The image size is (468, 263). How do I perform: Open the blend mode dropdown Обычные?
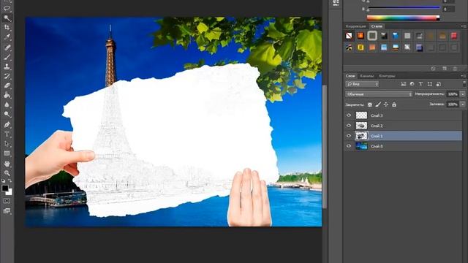(x=379, y=94)
